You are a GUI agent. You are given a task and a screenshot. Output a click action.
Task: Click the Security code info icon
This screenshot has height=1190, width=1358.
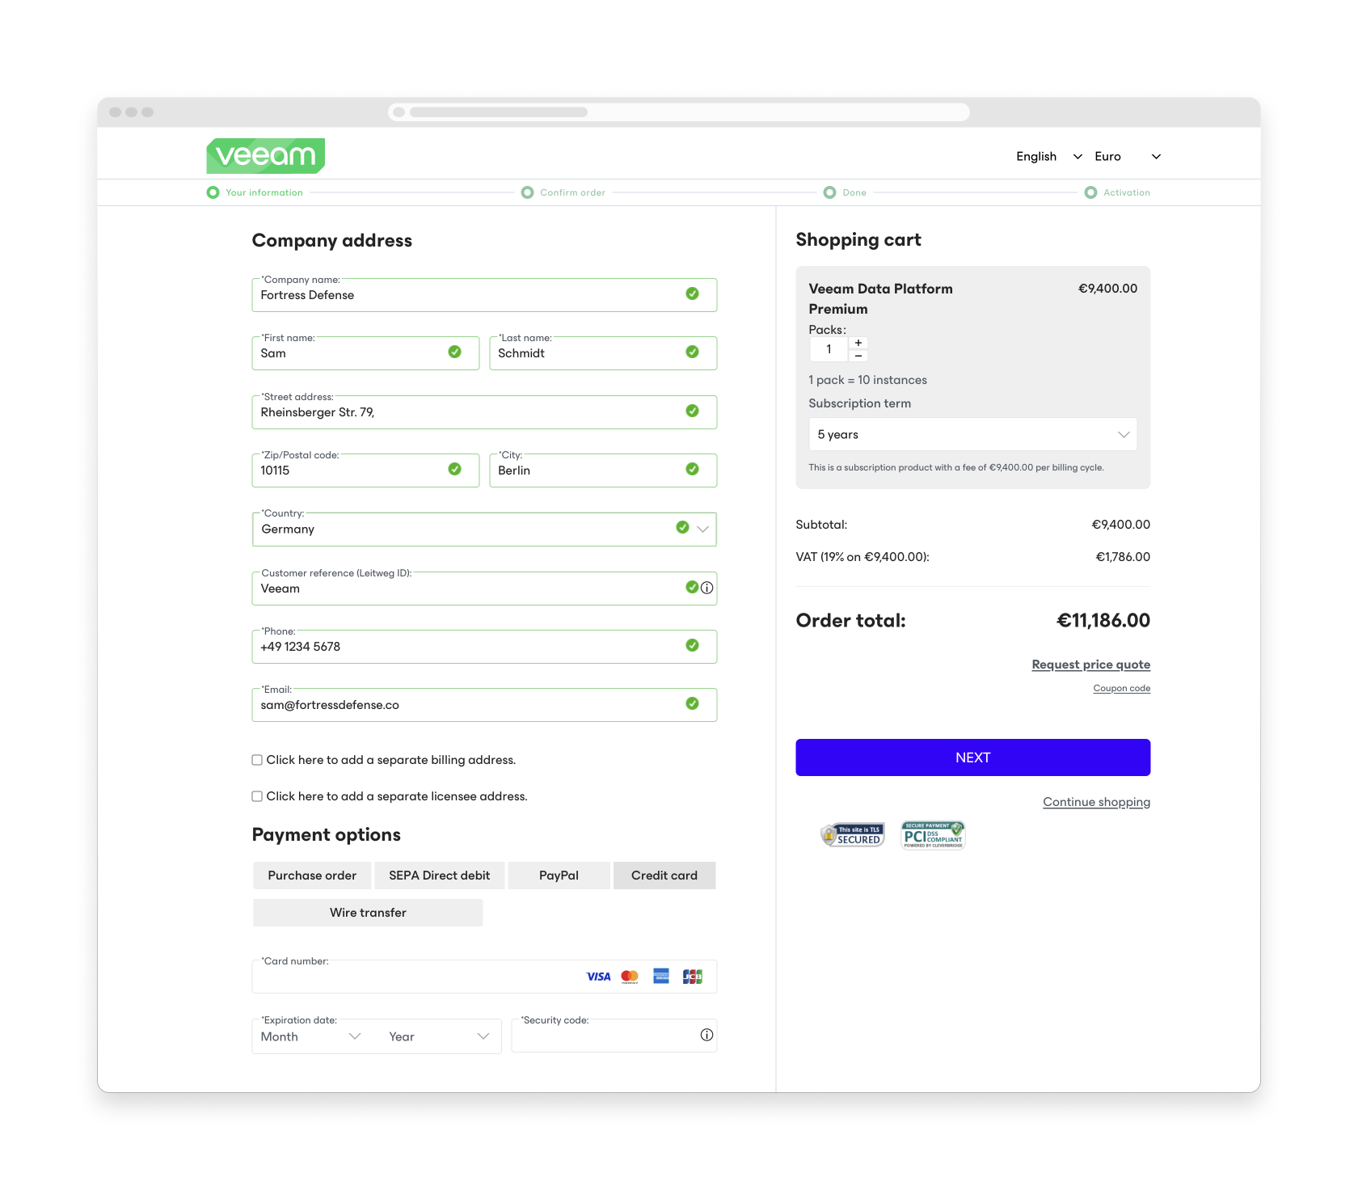[x=706, y=1035]
